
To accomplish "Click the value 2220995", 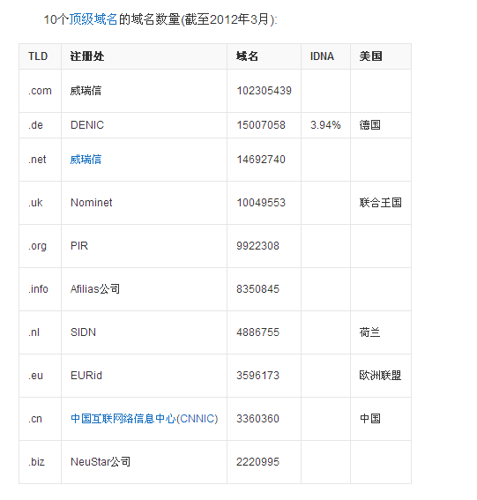I will (257, 462).
